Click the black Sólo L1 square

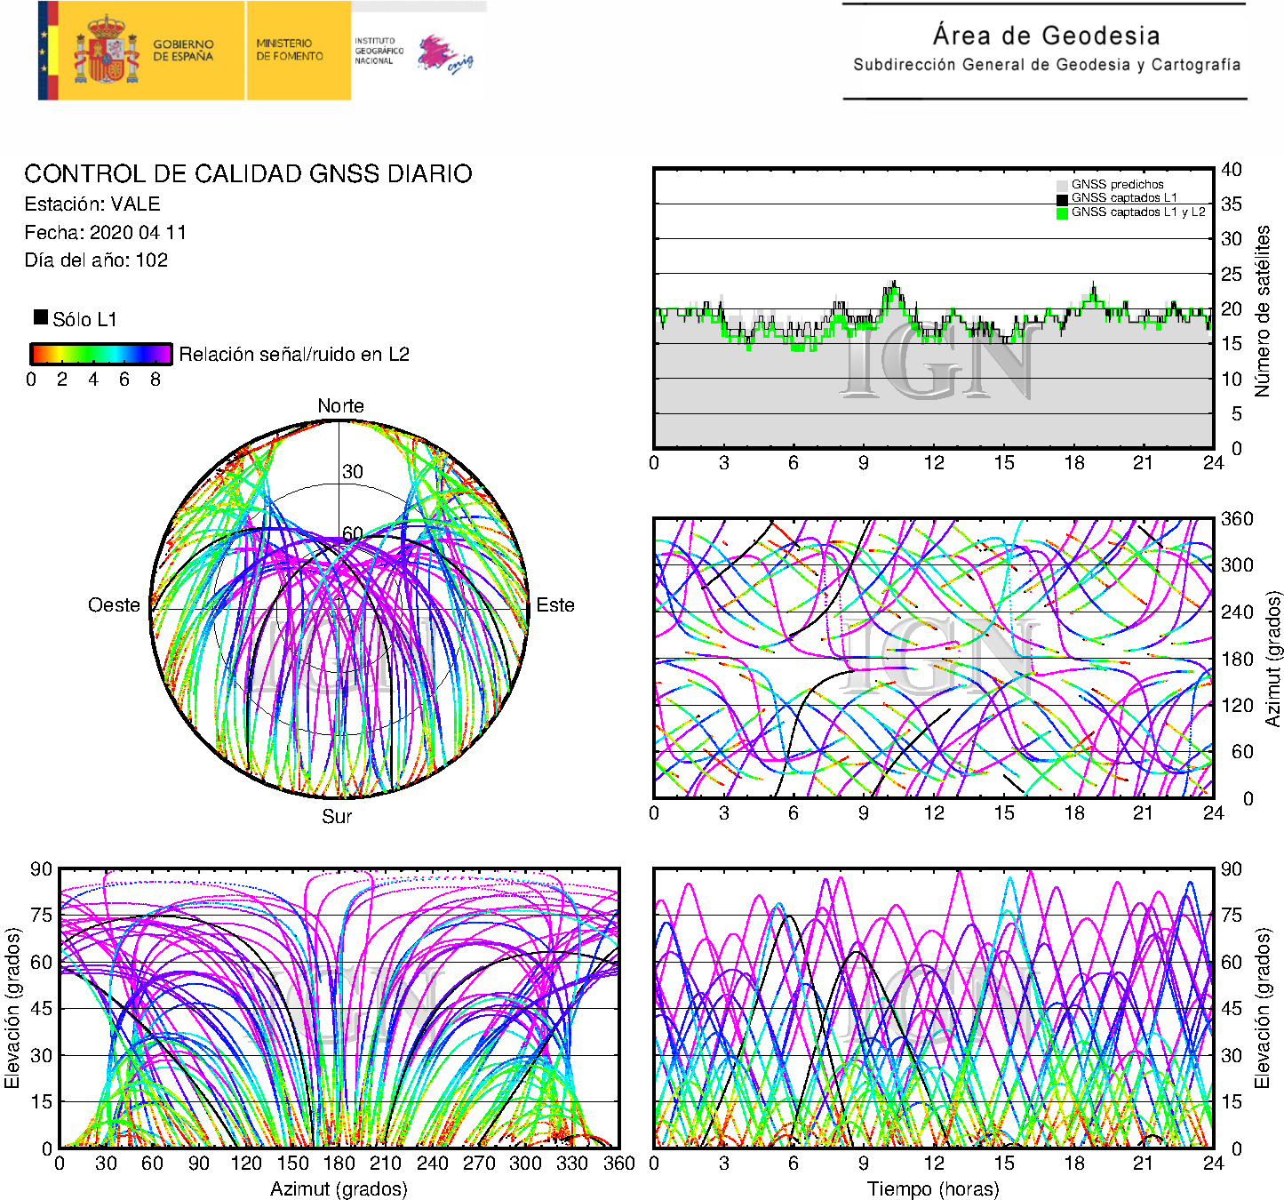tap(41, 317)
